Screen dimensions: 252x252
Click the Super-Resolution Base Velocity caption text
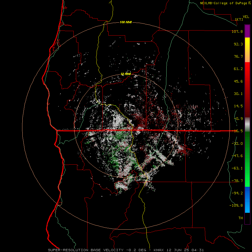click(x=126, y=250)
